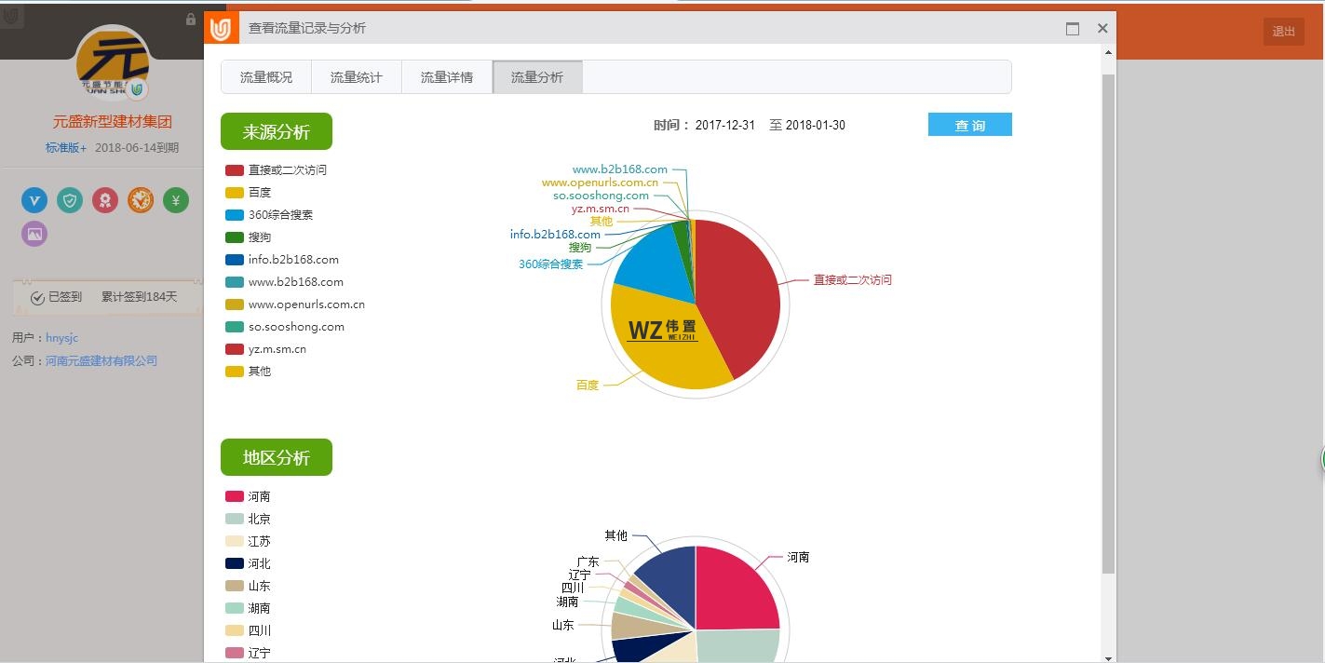Click the red award ribbon icon
This screenshot has width=1325, height=663.
(x=105, y=200)
